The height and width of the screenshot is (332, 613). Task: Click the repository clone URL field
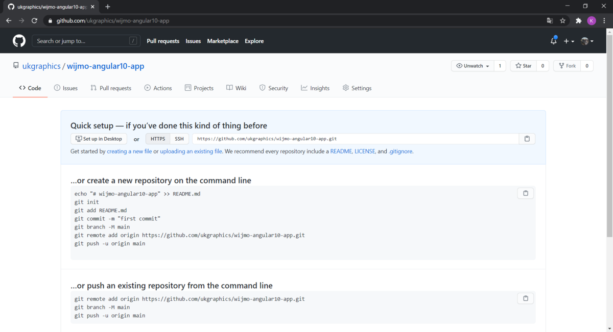click(x=356, y=139)
